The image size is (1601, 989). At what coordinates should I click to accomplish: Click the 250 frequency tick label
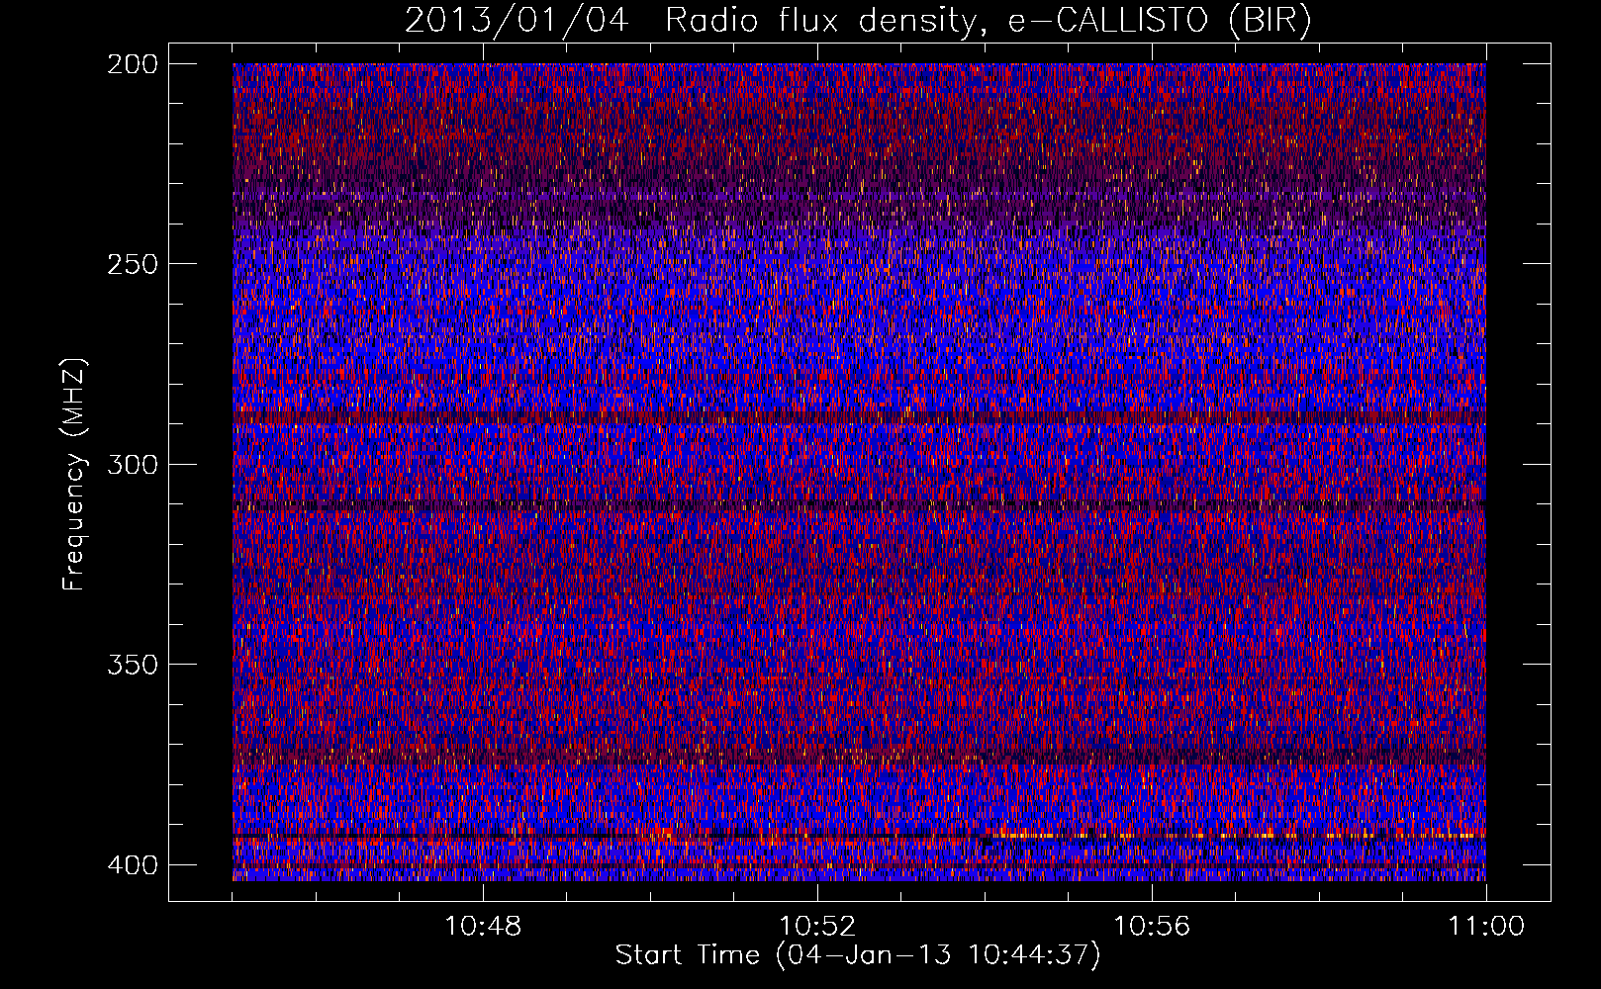click(x=132, y=264)
